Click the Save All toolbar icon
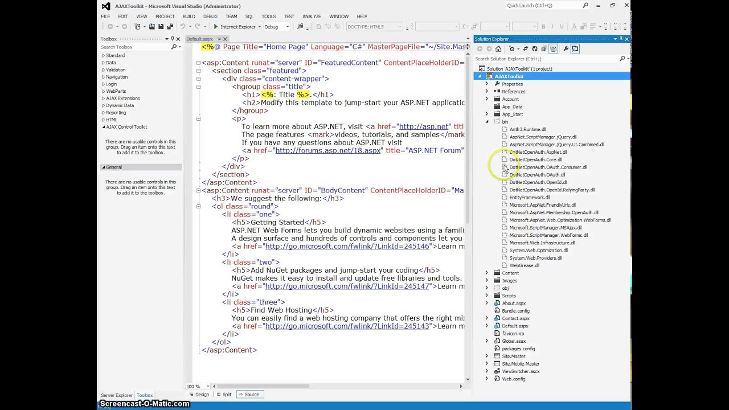 click(170, 26)
